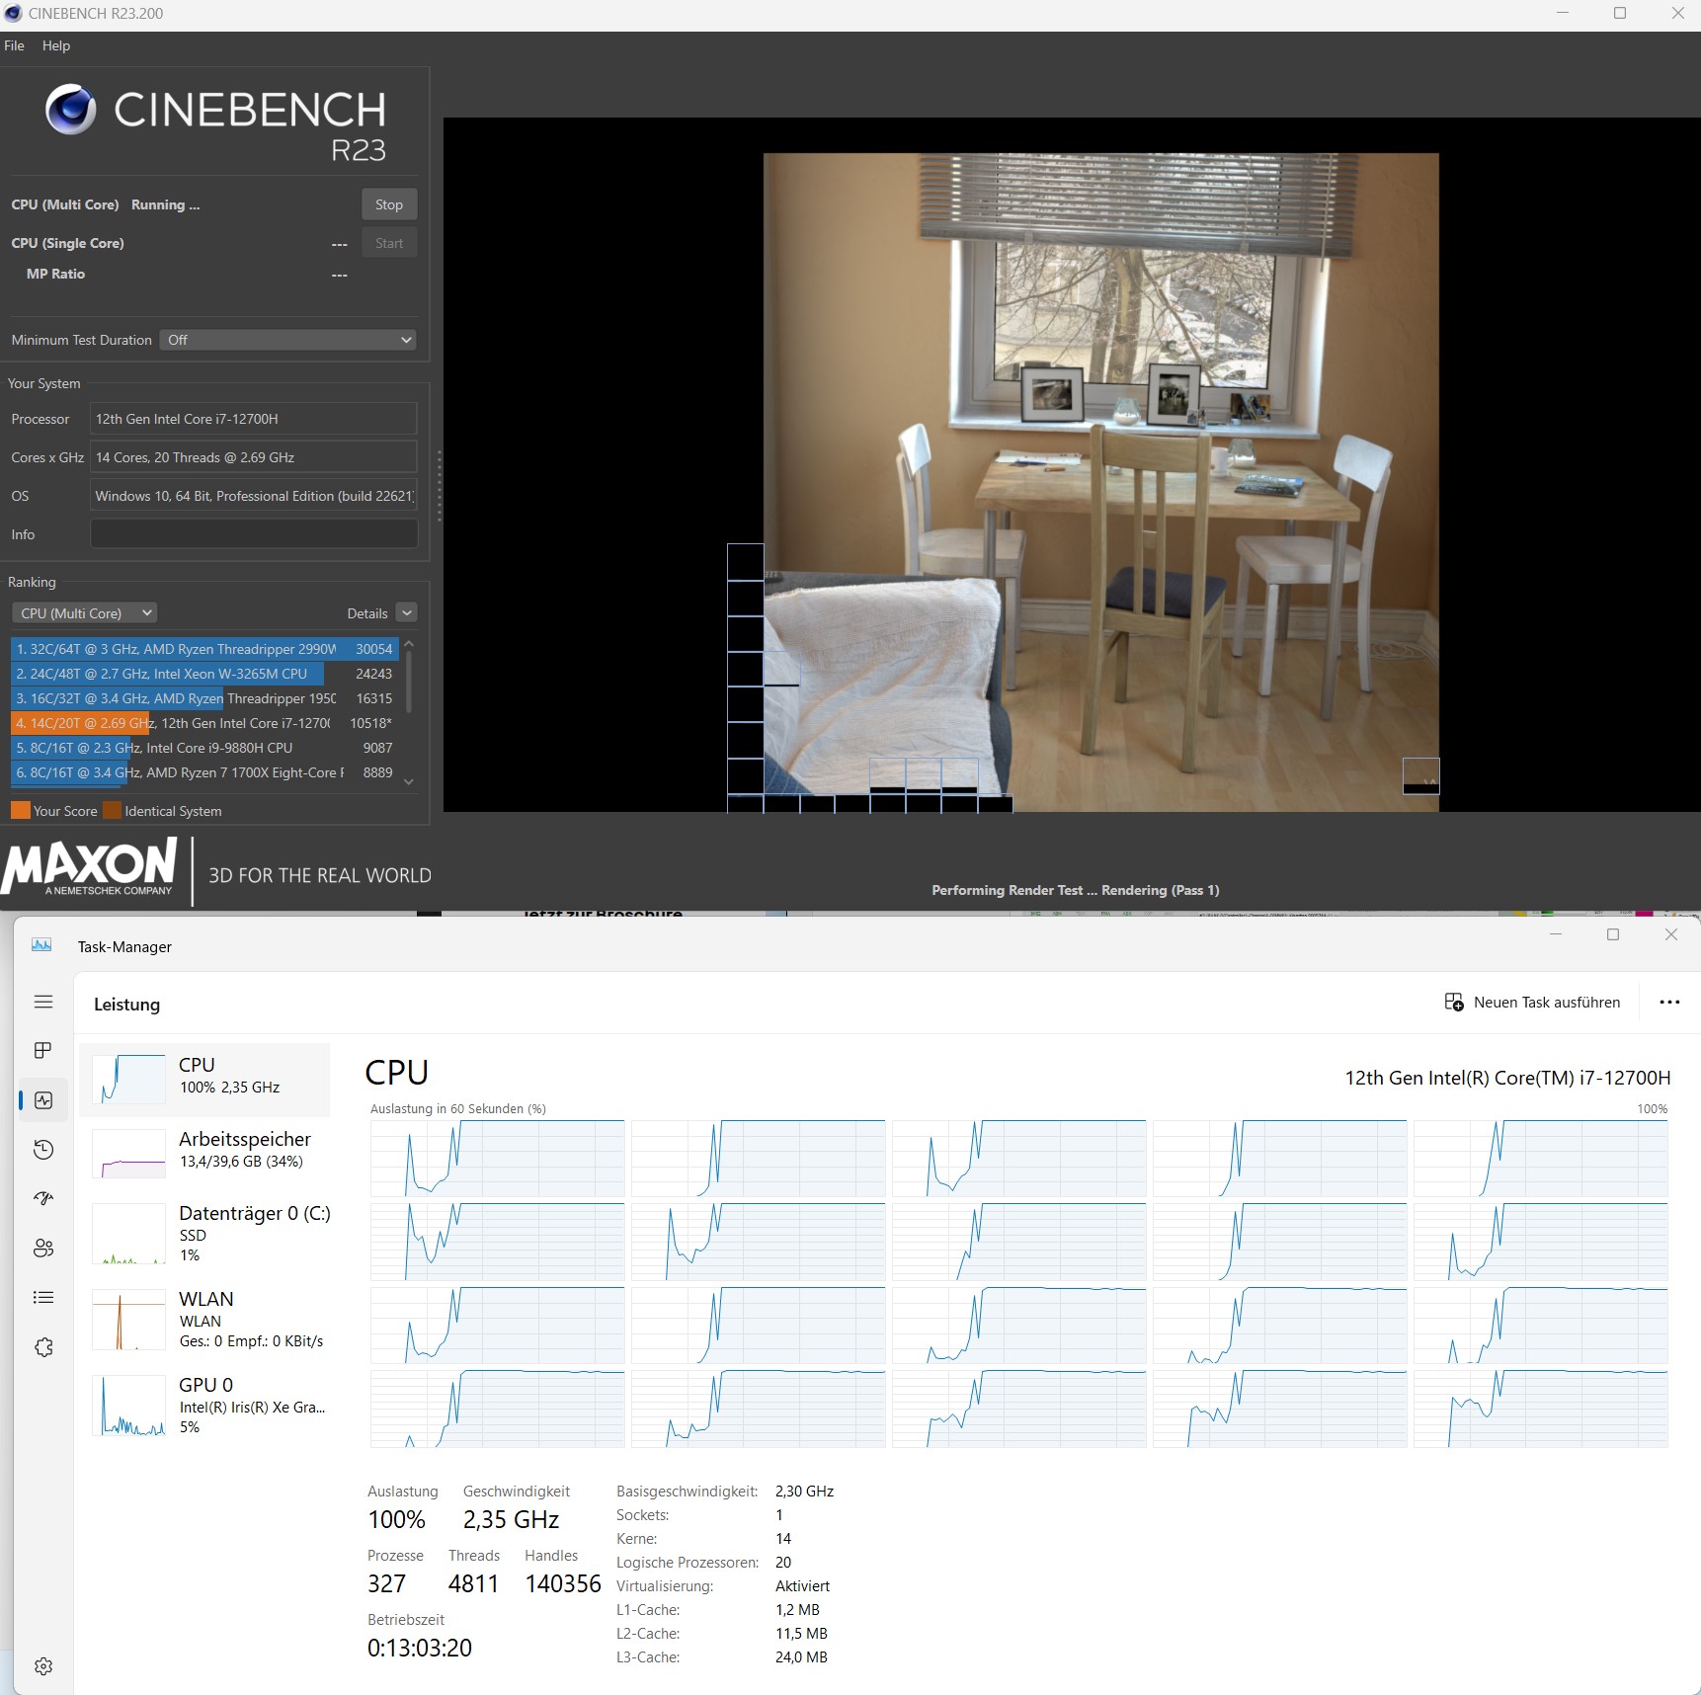This screenshot has width=1701, height=1695.
Task: Open the Help menu in Cinebench
Action: point(56,45)
